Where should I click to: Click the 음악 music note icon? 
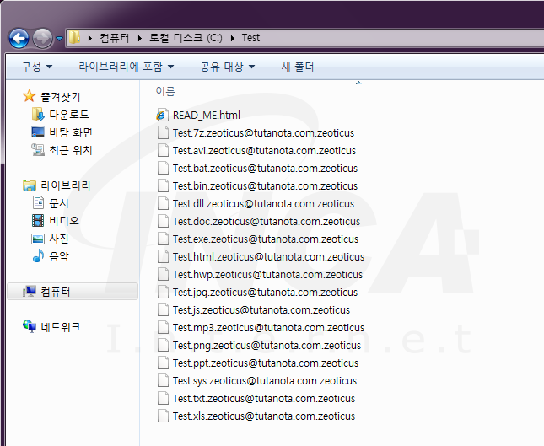38,255
